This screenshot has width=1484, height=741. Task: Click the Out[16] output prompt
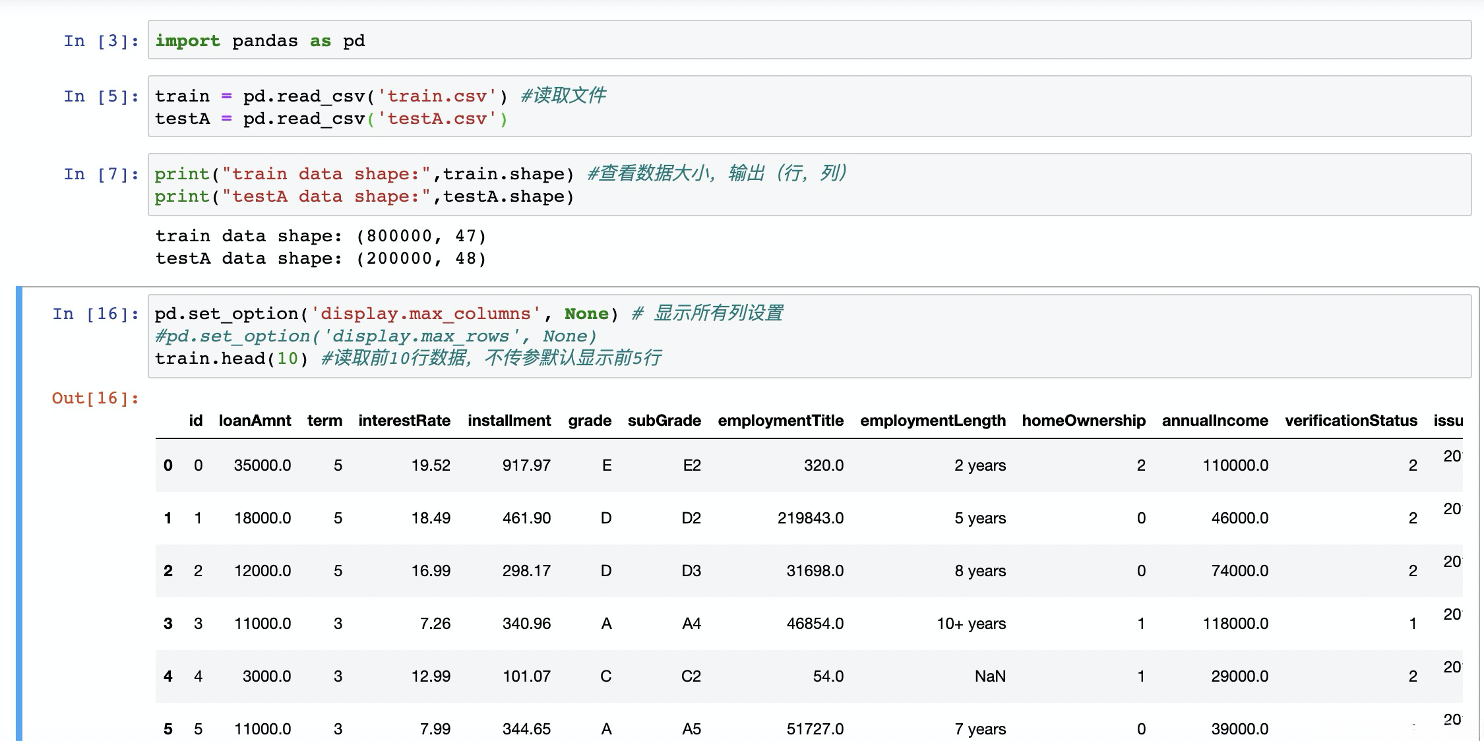pos(96,398)
